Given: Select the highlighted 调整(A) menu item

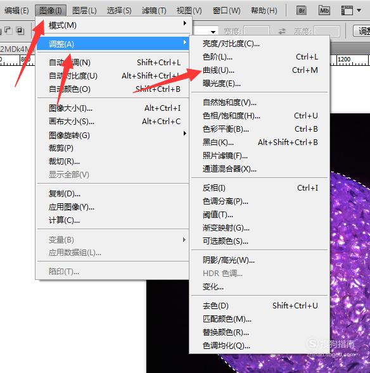Looking at the screenshot, I should pos(113,44).
